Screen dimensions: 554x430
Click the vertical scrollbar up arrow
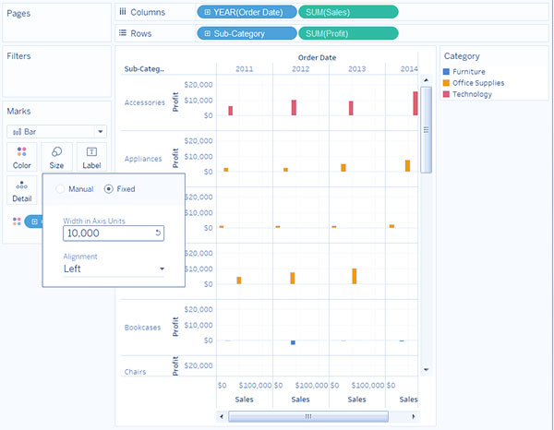tap(426, 80)
